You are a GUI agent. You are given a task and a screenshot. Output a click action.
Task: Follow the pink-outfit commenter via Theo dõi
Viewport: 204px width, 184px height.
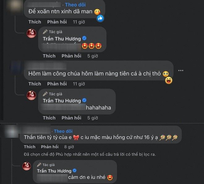coord(63,131)
